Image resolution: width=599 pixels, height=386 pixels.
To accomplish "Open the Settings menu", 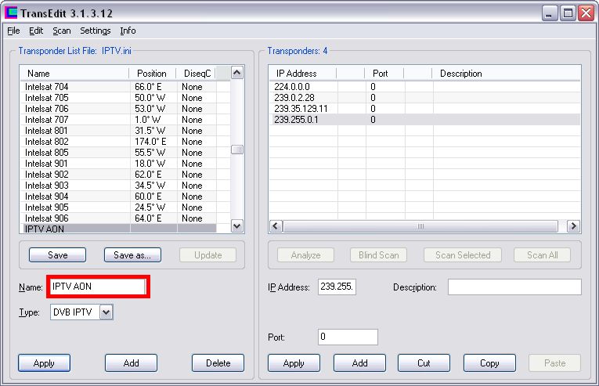I will point(95,31).
